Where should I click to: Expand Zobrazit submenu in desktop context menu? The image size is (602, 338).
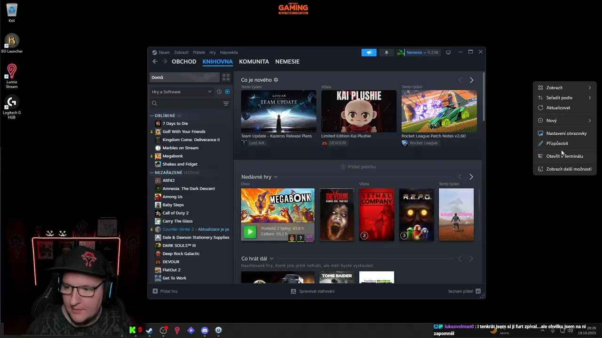[565, 88]
